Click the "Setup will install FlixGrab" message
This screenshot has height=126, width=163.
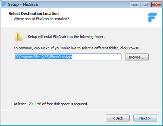(66, 37)
